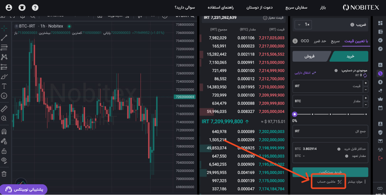Click the سوالی دارید؟ link
The height and width of the screenshot is (195, 386).
pyautogui.click(x=185, y=8)
